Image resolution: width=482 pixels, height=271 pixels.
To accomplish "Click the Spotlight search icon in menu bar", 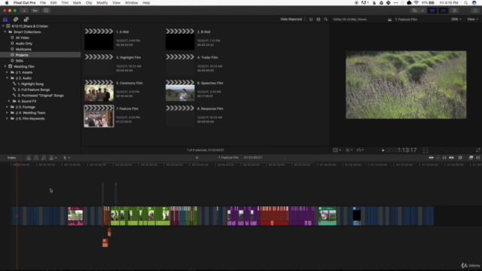I will coord(466,3).
